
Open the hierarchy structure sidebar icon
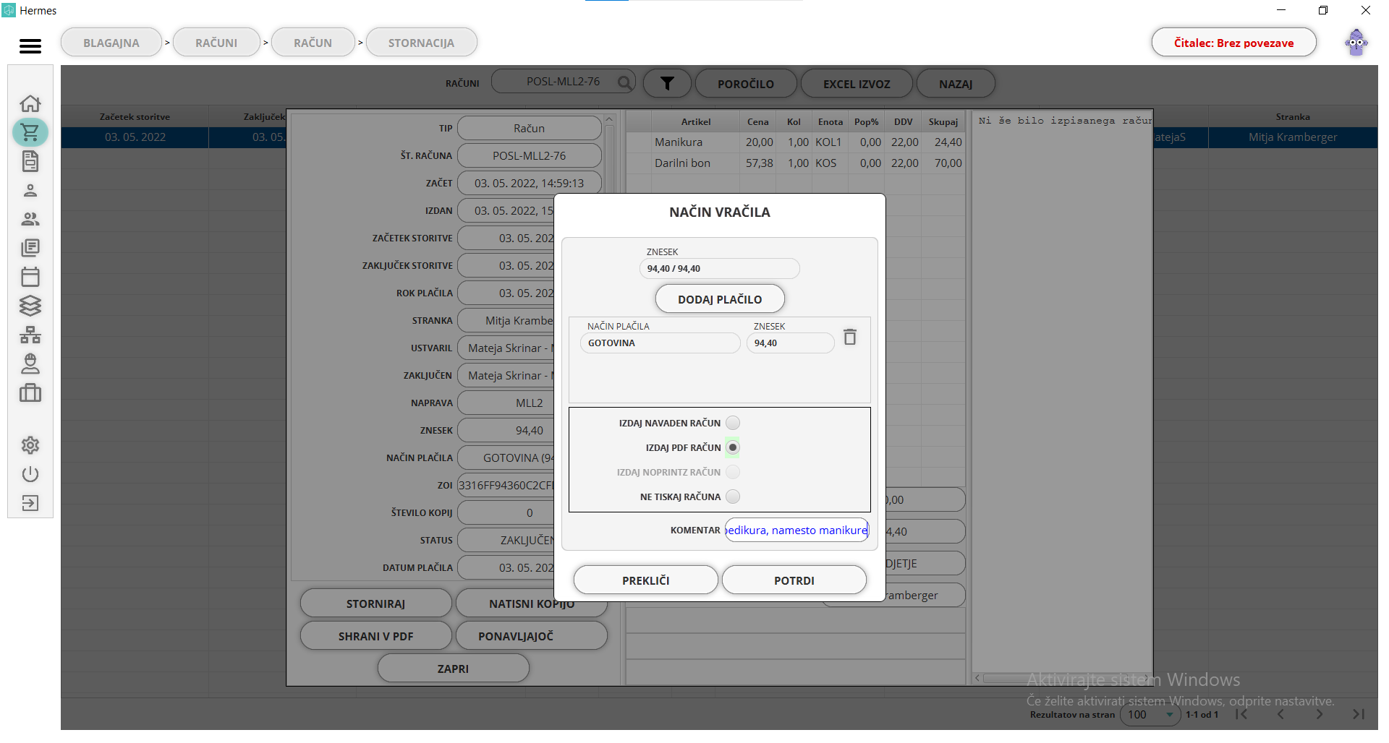30,335
